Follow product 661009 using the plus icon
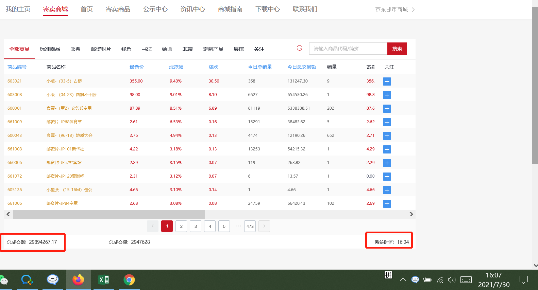This screenshot has width=538, height=290. tap(387, 122)
